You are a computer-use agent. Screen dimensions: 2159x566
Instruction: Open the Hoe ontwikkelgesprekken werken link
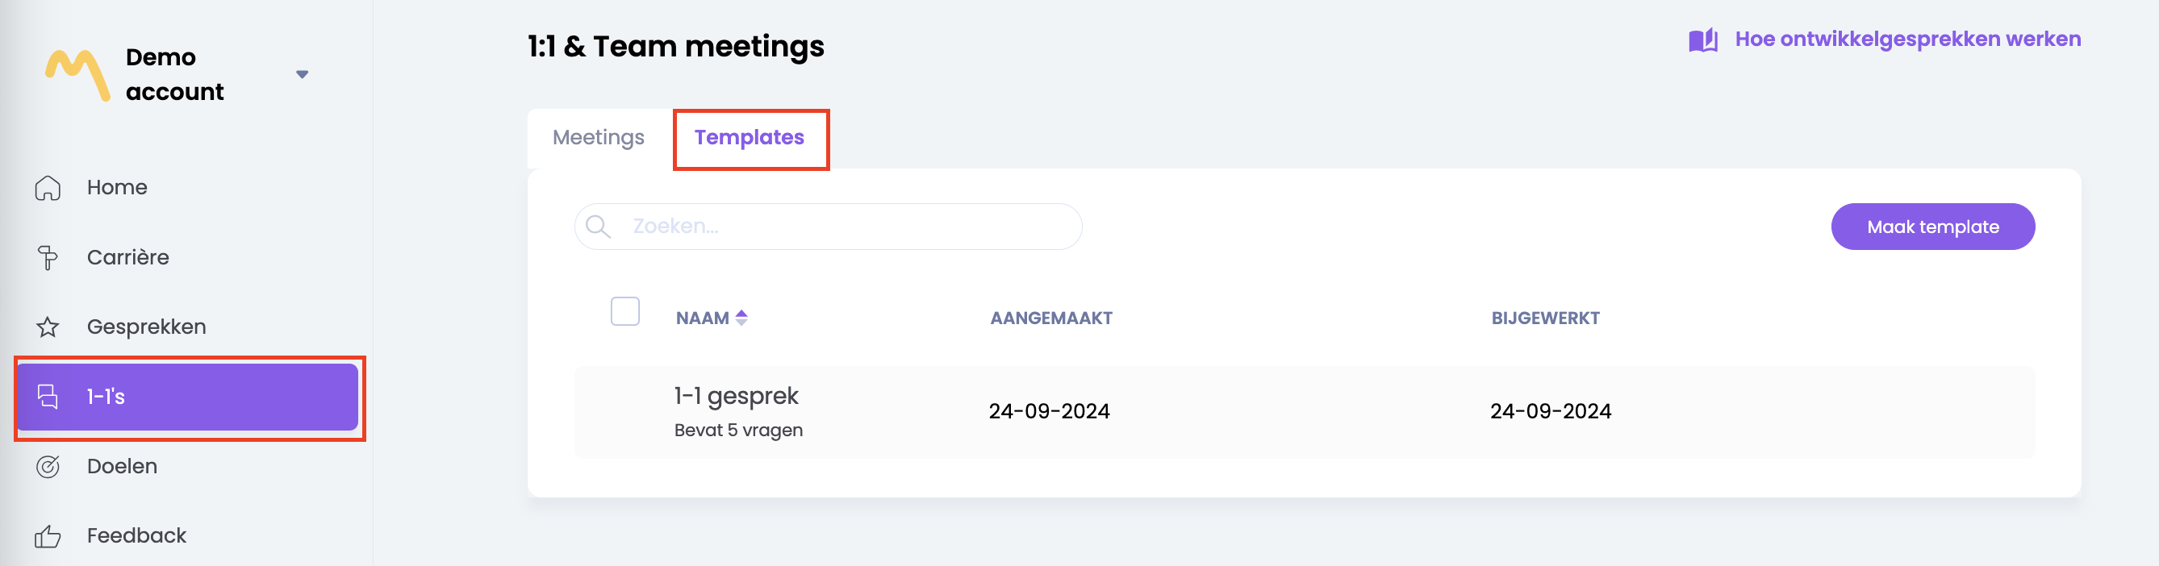[1907, 40]
